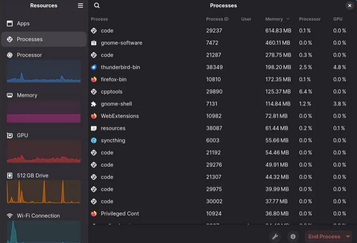Click the search magnifier icon
Screen dimensions: 357x243
[97, 6]
